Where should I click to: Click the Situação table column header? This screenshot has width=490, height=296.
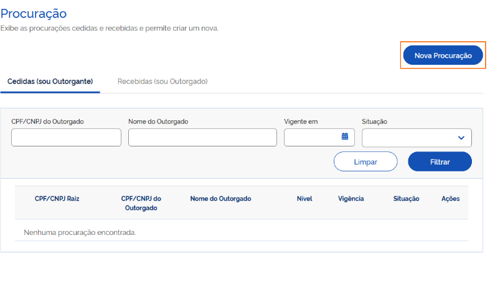click(406, 199)
